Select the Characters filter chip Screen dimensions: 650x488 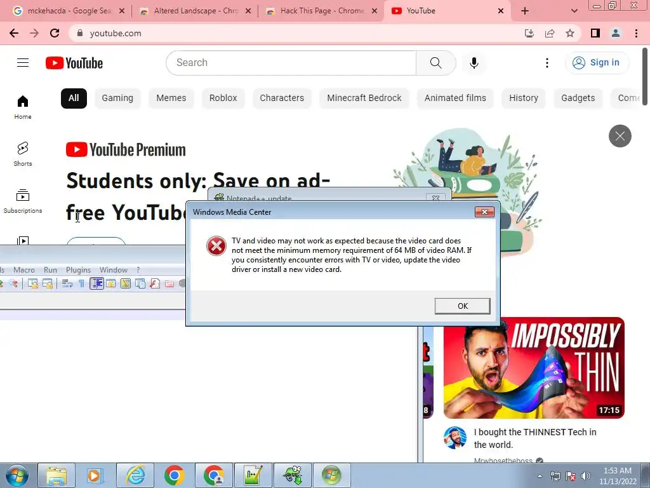[282, 98]
